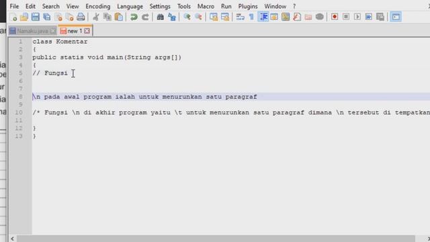This screenshot has width=430, height=242.
Task: Click the last toolbar icon on the right
Action: (396, 17)
